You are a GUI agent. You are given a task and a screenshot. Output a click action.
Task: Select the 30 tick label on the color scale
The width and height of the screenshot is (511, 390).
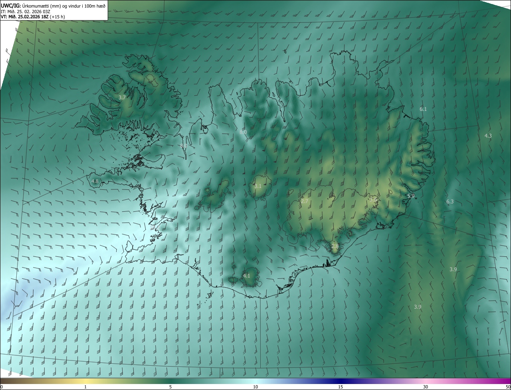tap(426, 387)
